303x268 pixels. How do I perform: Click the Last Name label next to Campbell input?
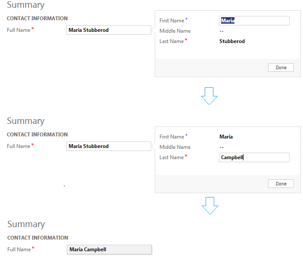pos(172,157)
